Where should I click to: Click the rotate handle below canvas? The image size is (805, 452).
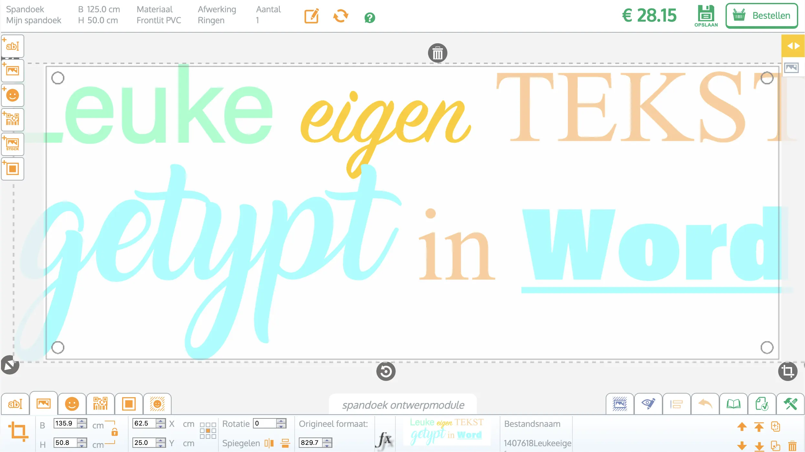click(x=386, y=371)
